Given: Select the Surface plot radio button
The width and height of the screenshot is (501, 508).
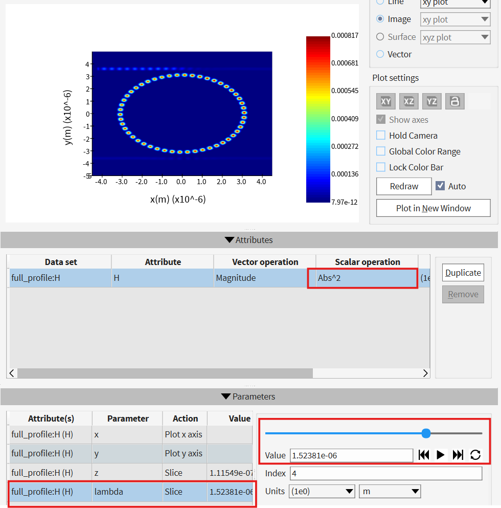Looking at the screenshot, I should click(380, 37).
